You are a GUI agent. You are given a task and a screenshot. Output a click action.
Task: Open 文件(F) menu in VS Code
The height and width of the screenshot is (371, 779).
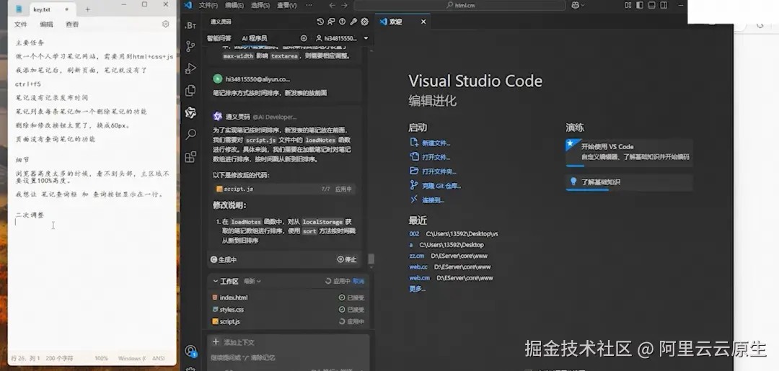tap(208, 6)
